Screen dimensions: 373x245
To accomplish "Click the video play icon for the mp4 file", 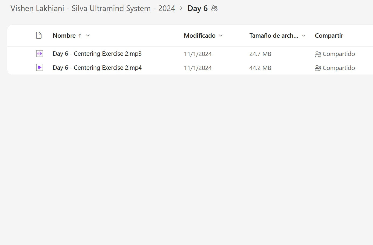I will click(x=40, y=68).
